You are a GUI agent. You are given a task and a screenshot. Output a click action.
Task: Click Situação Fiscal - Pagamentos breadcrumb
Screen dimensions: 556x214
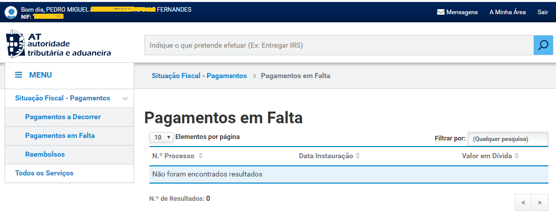click(199, 76)
